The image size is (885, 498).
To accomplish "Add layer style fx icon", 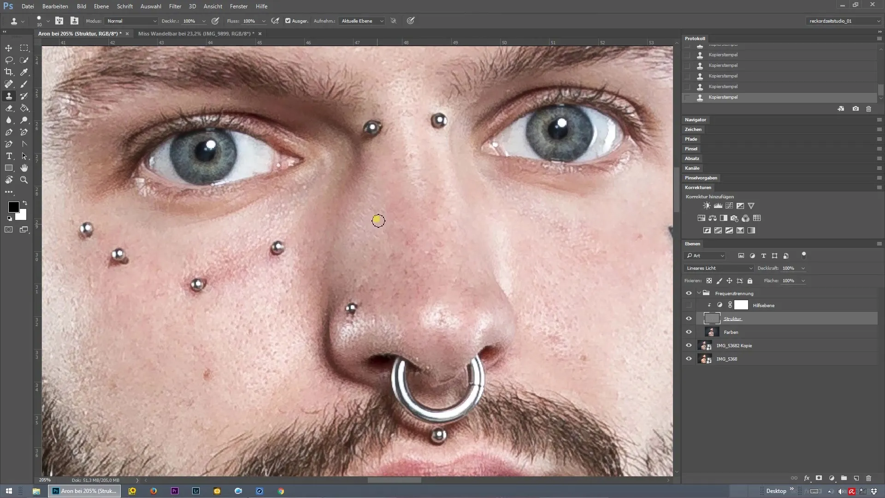I will (807, 478).
